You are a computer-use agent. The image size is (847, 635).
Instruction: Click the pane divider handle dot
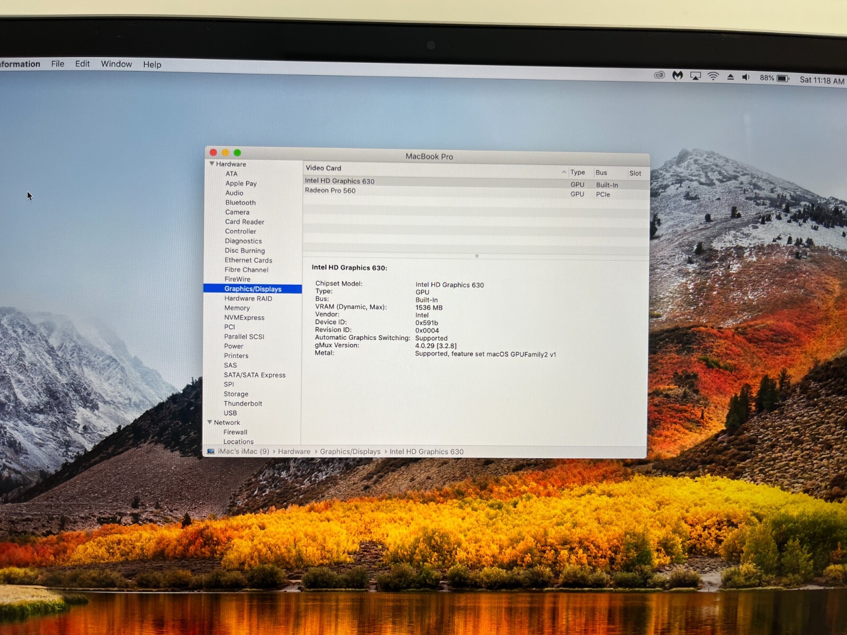click(477, 256)
